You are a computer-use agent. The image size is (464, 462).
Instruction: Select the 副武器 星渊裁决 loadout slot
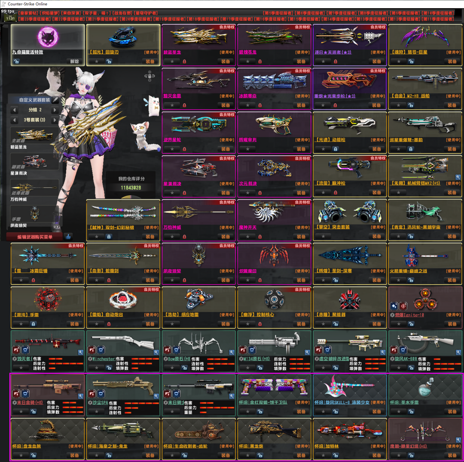34,162
